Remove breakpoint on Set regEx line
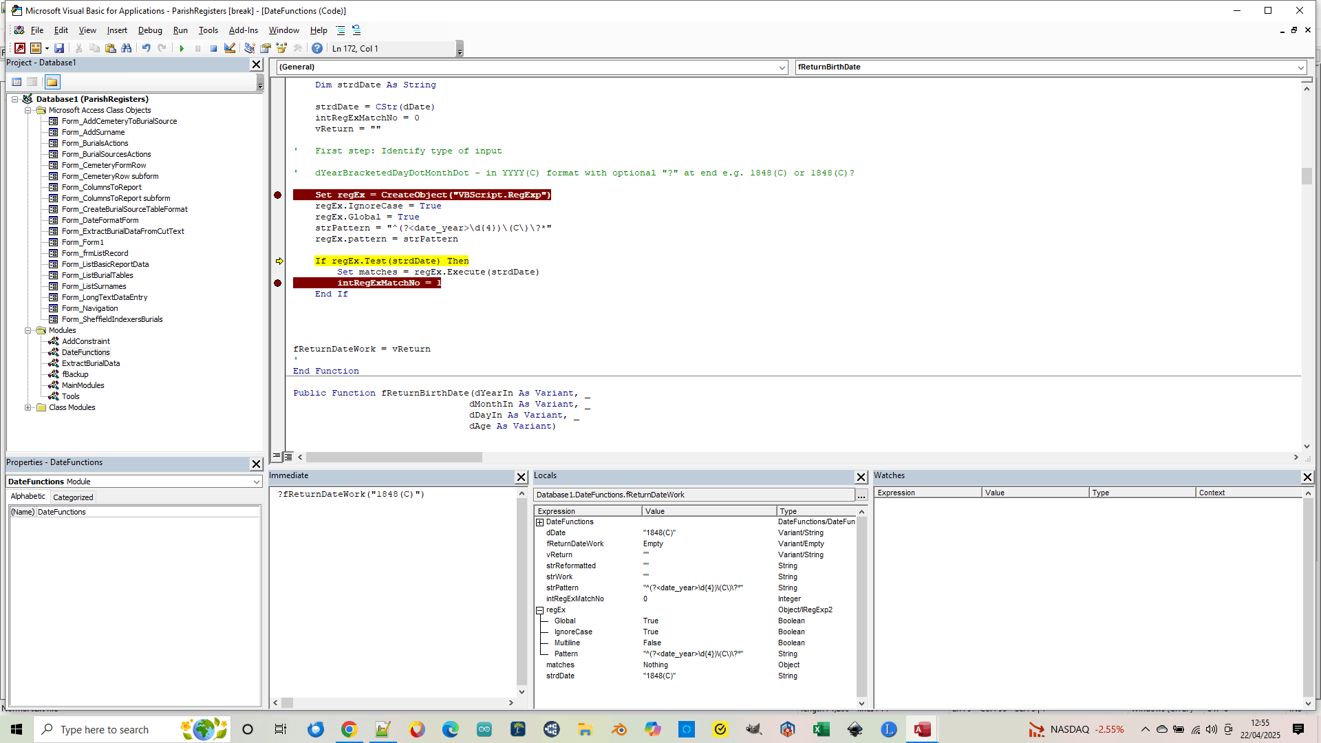Screen dimensions: 1321x743 (278, 195)
